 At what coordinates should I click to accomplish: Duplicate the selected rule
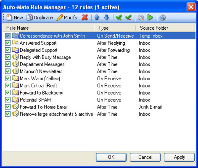pyautogui.click(x=40, y=17)
